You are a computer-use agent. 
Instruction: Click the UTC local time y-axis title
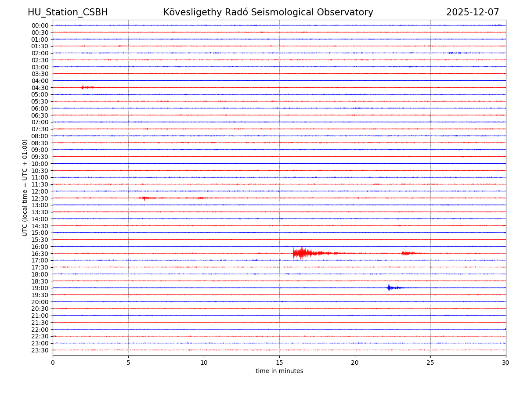click(25, 187)
